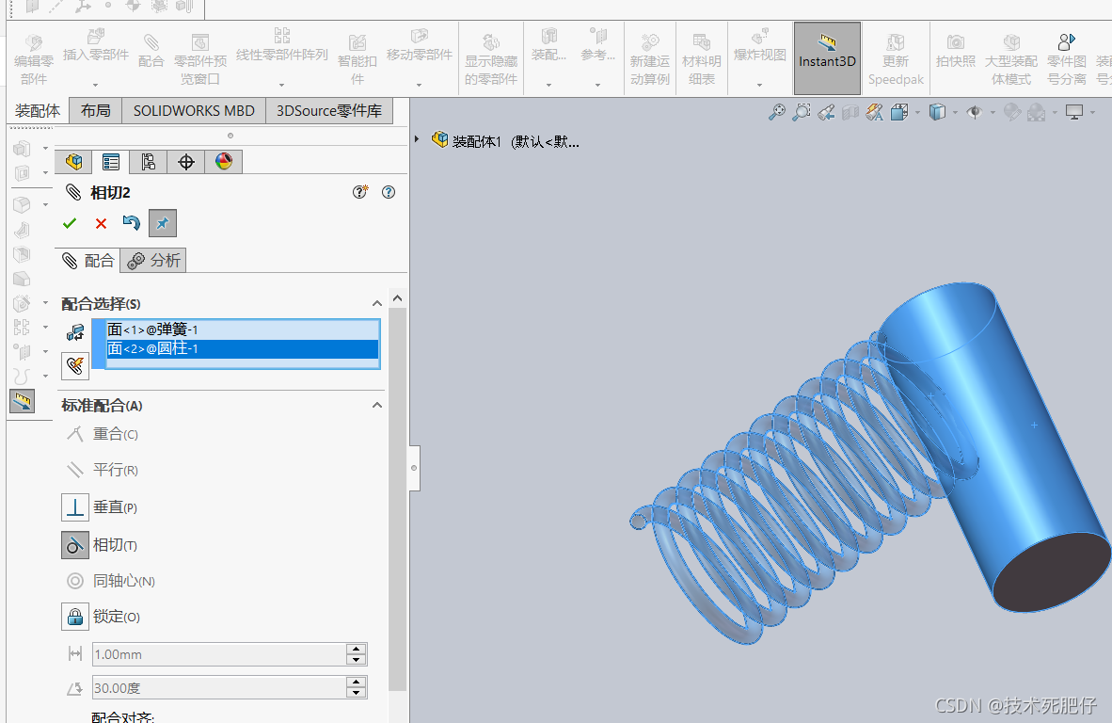Open 插入零部件 dropdown arrow
The height and width of the screenshot is (723, 1112).
(x=95, y=85)
